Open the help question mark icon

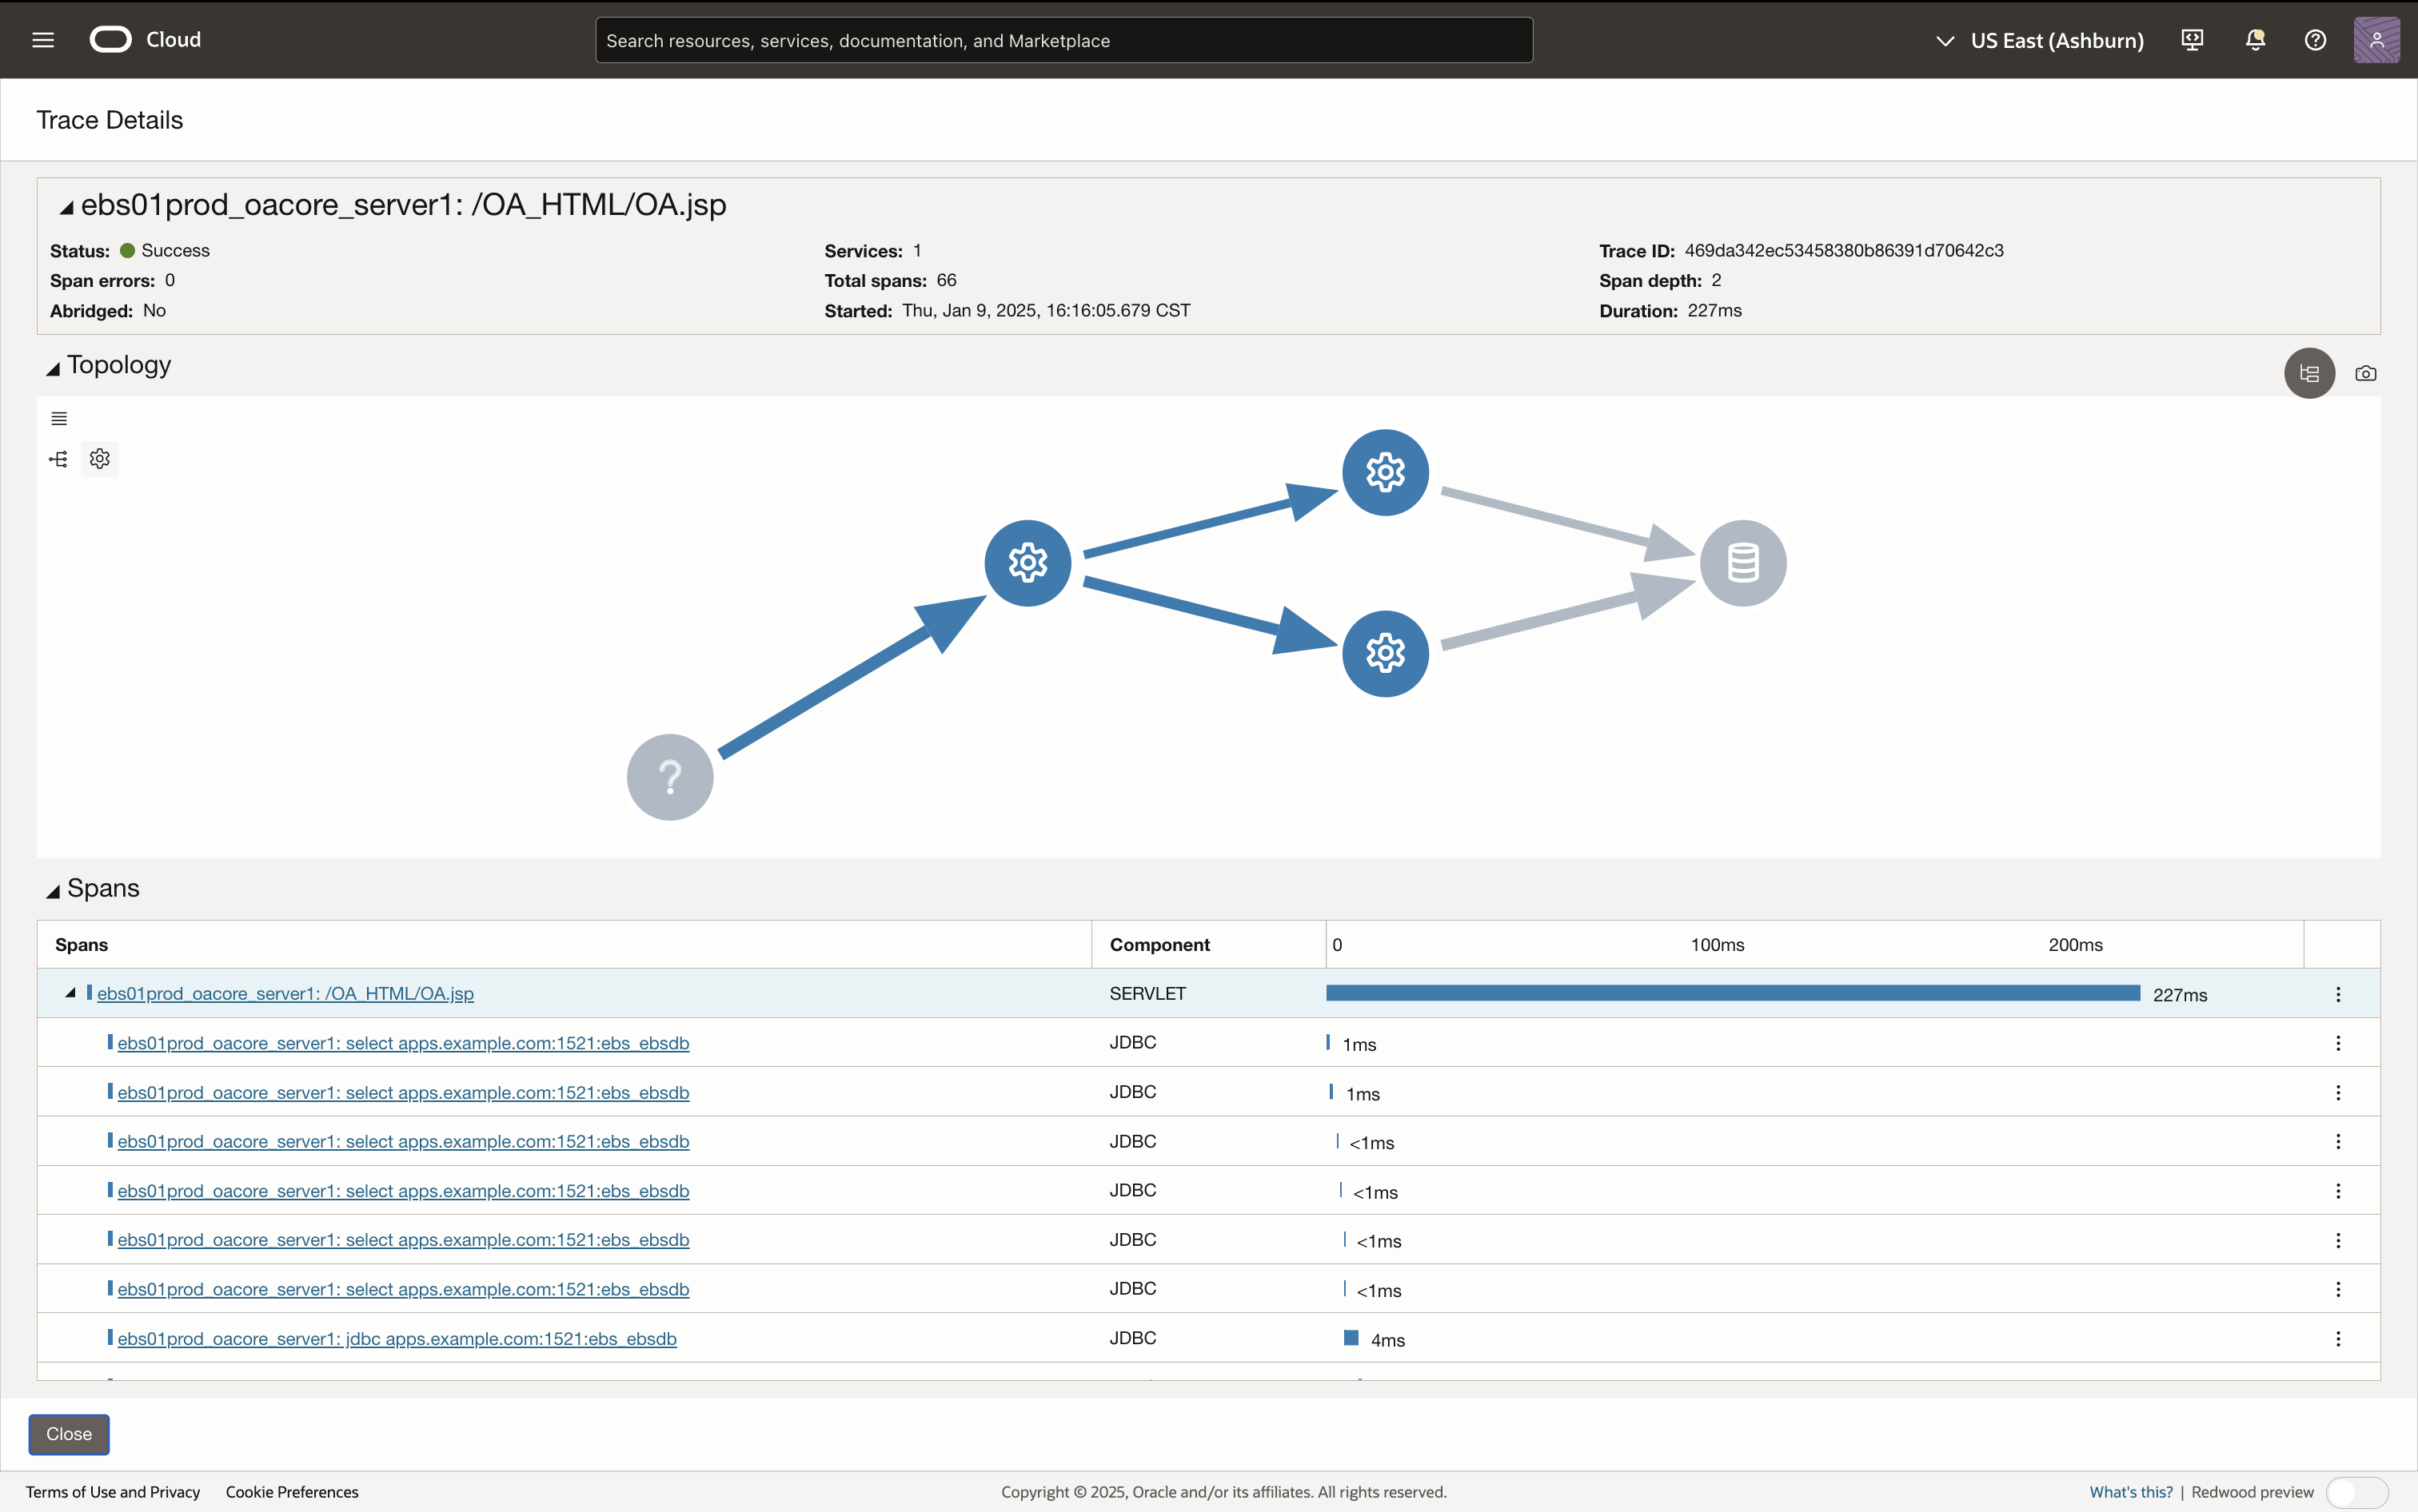click(x=2315, y=40)
